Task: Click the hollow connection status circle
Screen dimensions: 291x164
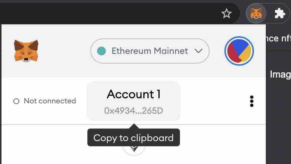Action: pos(16,101)
